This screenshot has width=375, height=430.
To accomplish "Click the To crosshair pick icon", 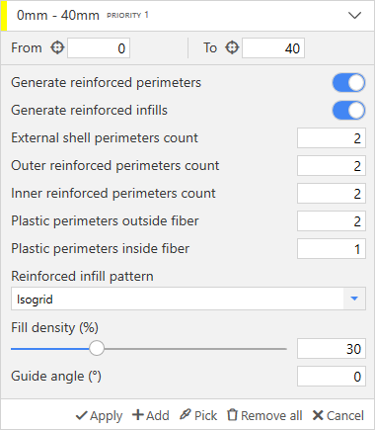I will click(232, 48).
